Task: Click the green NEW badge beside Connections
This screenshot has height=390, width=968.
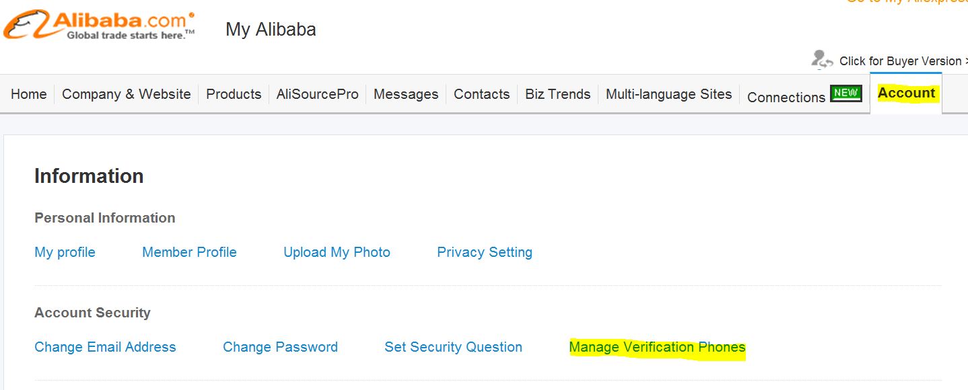Action: 846,93
